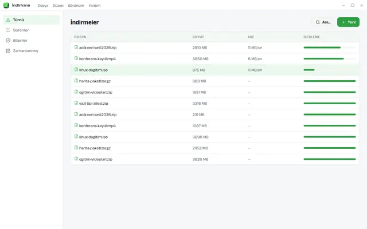Screen dimensions: 367x229
Task: Click file icon of the 2952 MB row
Action: pyautogui.click(x=76, y=148)
